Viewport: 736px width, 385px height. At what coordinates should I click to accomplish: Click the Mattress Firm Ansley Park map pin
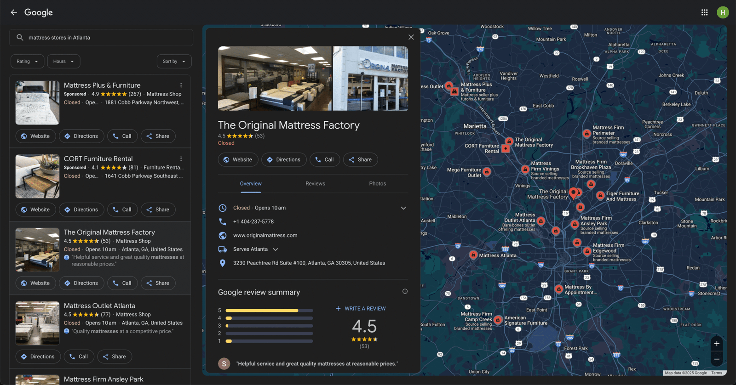(575, 224)
